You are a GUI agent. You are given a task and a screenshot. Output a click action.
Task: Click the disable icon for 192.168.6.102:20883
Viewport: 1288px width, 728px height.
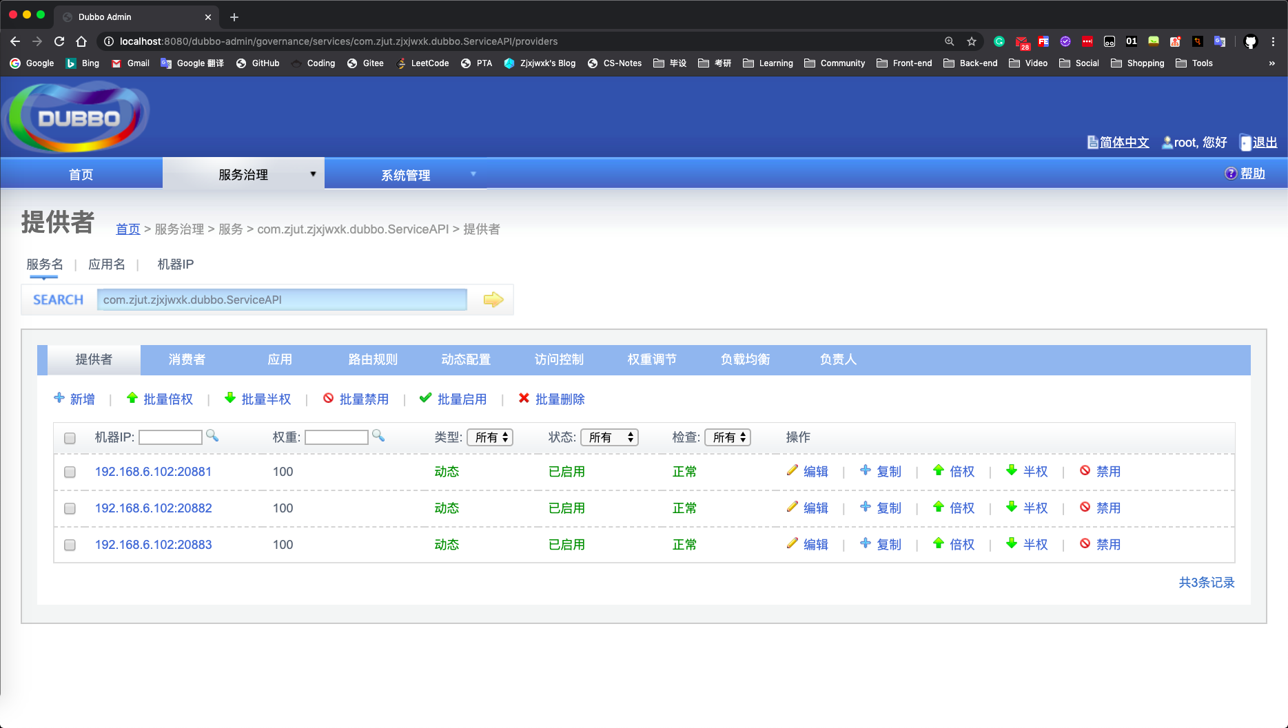tap(1085, 543)
